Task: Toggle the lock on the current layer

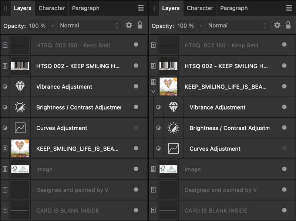Action: coord(139,26)
